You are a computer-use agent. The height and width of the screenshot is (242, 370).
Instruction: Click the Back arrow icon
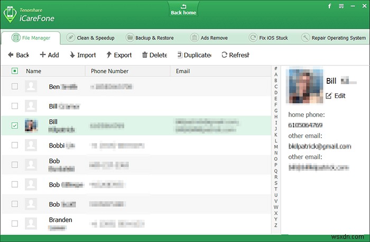pyautogui.click(x=11, y=55)
